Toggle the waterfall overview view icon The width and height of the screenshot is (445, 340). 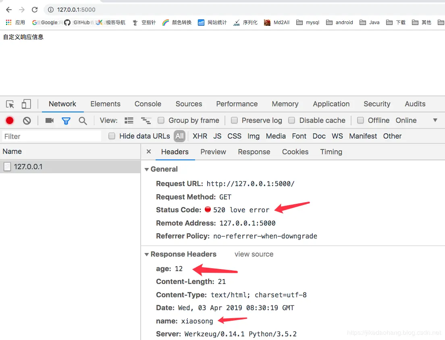point(146,120)
